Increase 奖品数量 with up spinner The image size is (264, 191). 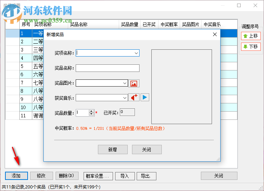[x=91, y=111]
